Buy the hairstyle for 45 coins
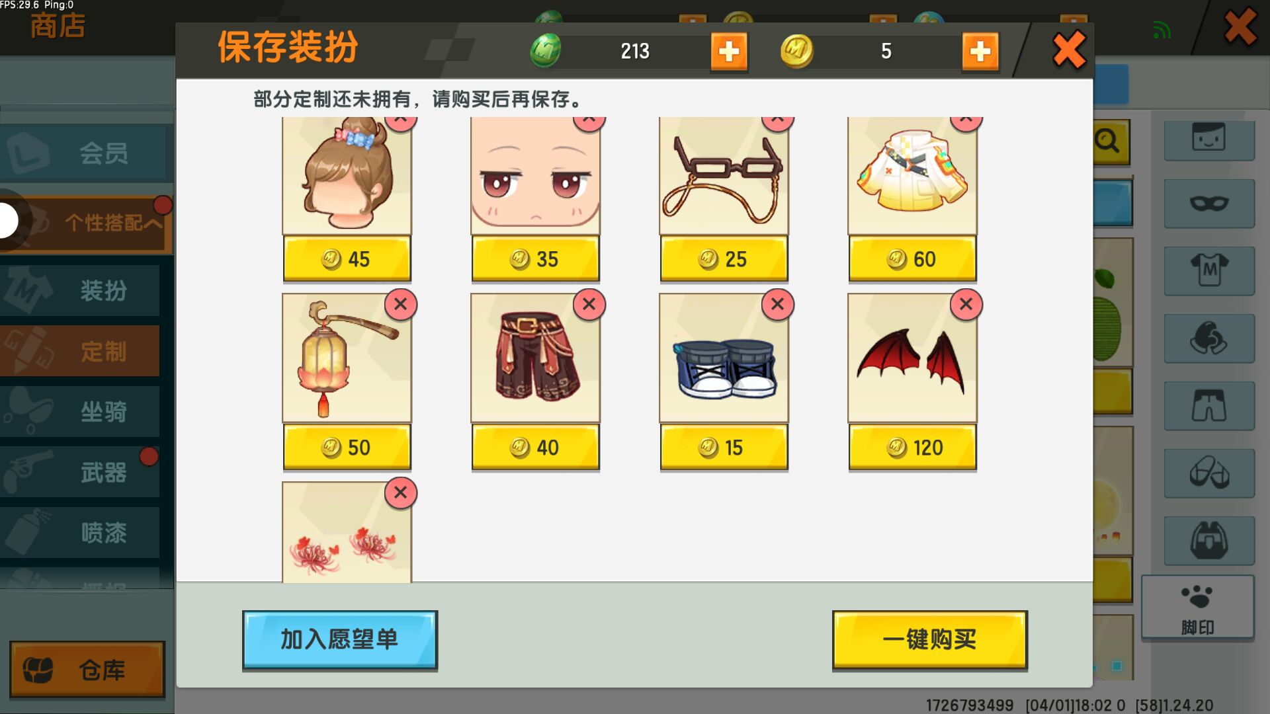Viewport: 1270px width, 714px height. 347,259
